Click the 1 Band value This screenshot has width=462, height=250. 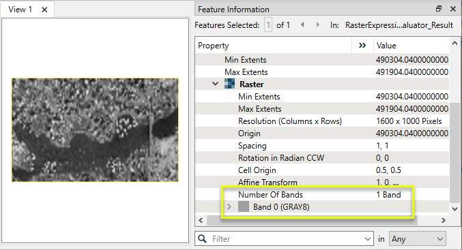click(388, 195)
